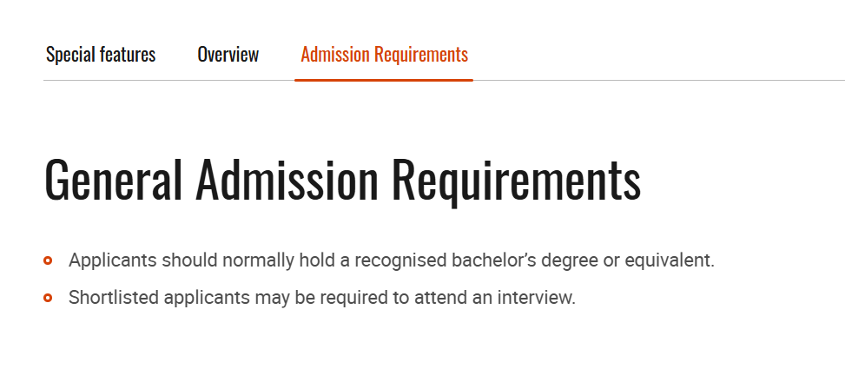This screenshot has width=845, height=382.
Task: Click the orange underline beneath Admission Requirements tab
Action: coord(384,80)
